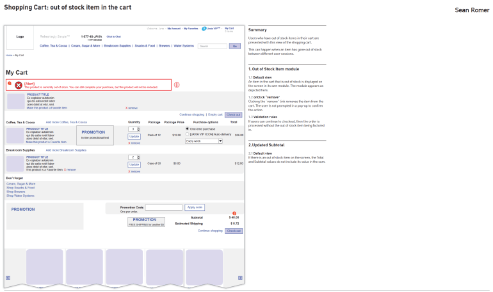Screen dimensions: 493x292
Task: Click Check out button next to Empty cart
Action: click(x=234, y=115)
